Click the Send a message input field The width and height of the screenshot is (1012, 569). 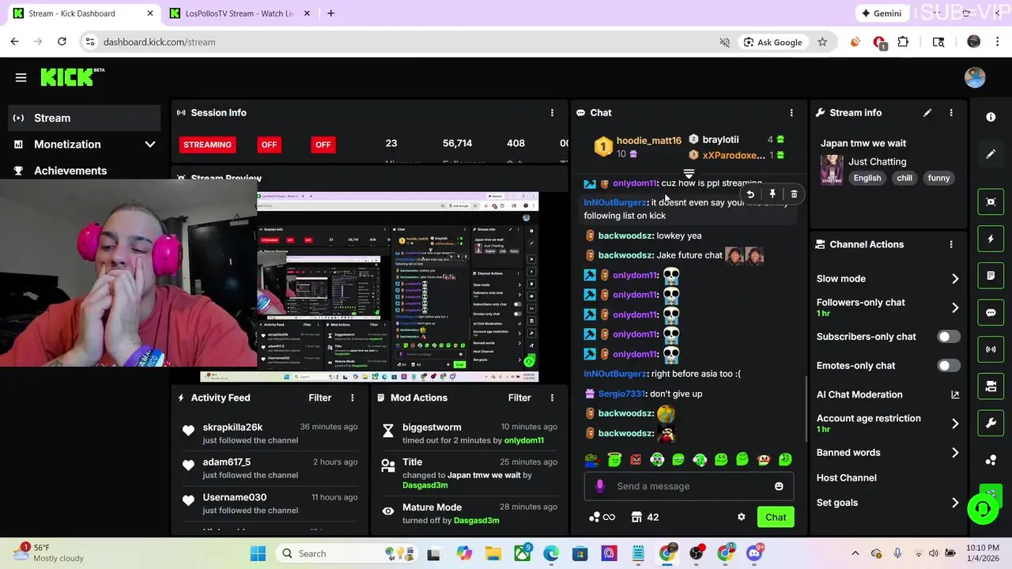(x=689, y=486)
